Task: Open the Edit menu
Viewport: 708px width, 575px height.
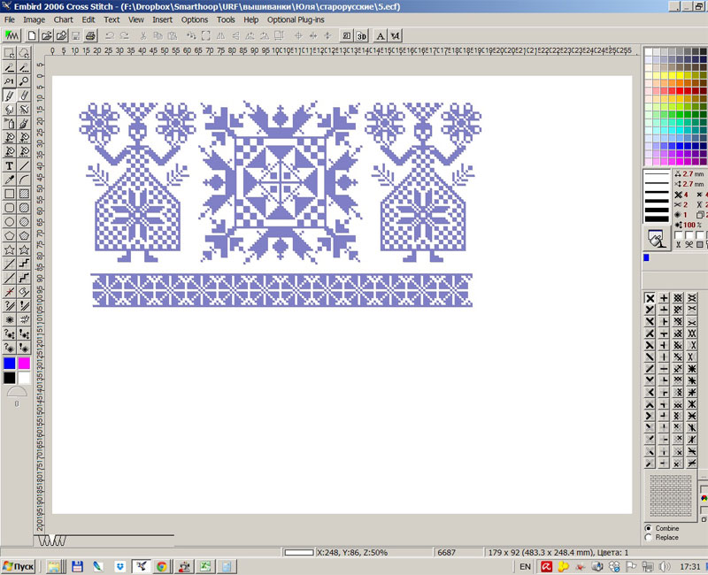Action: click(88, 19)
